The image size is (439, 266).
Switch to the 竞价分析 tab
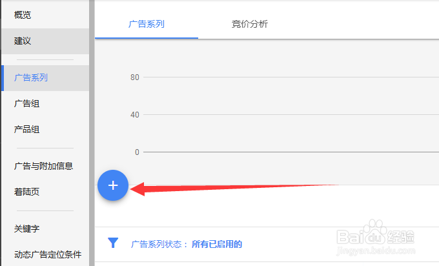(250, 25)
